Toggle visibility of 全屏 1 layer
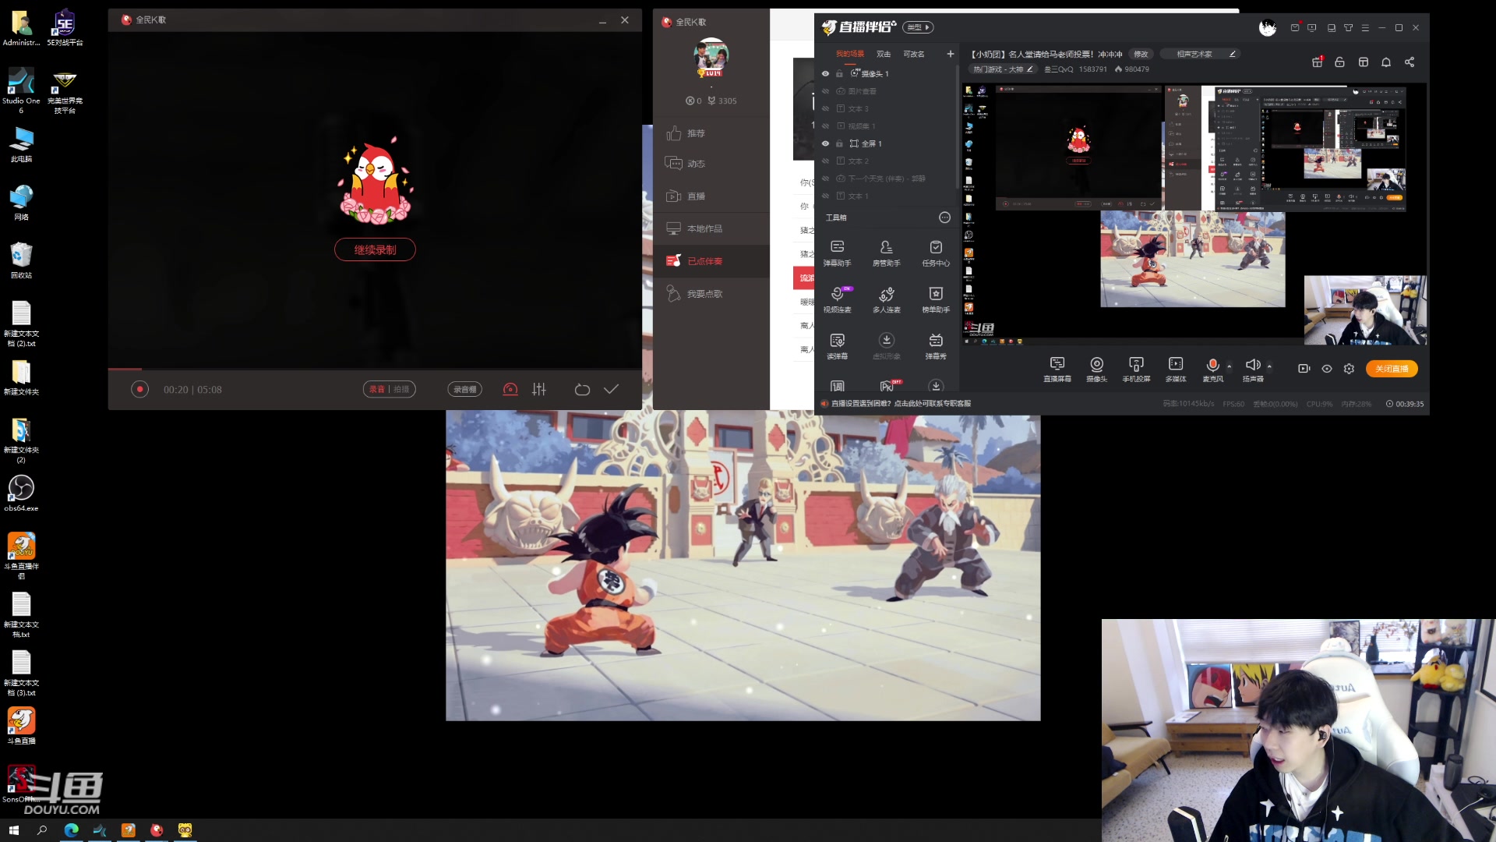The image size is (1496, 842). 825,143
